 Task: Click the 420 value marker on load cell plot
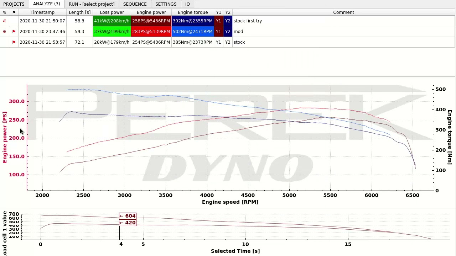(128, 223)
